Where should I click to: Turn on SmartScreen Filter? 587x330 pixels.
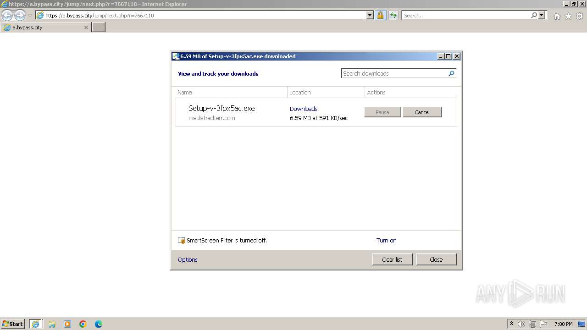(x=386, y=240)
